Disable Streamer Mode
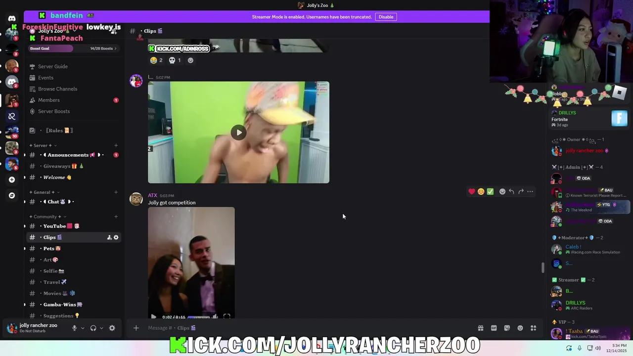 [x=386, y=17]
